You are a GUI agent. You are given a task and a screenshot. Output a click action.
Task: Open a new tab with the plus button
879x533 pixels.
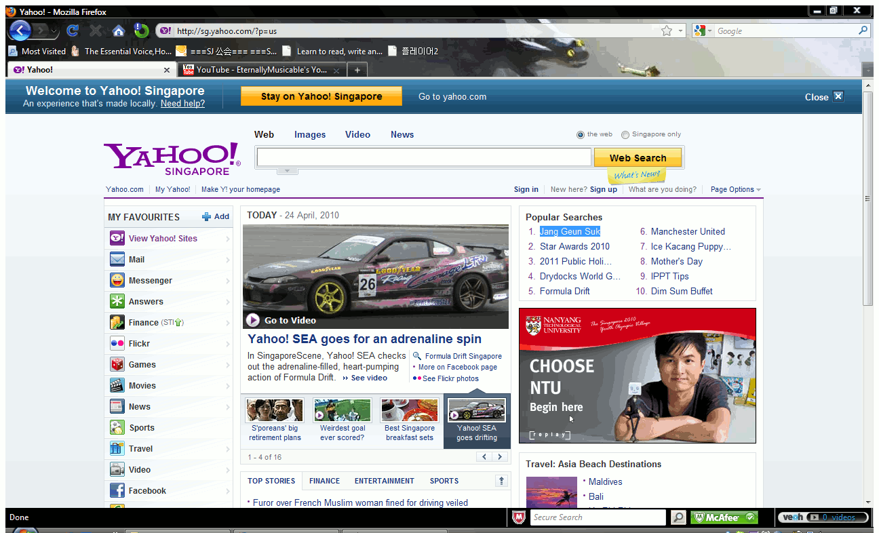click(x=357, y=70)
